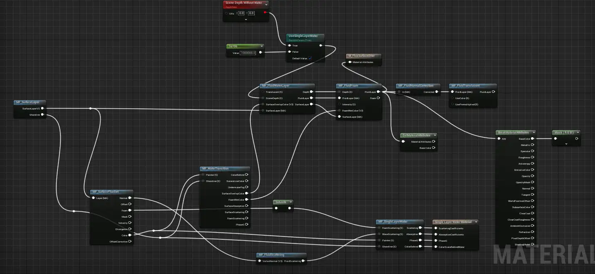Click the 'AmbientOcclusion' label on BreakMaterialAttributes

pyautogui.click(x=520, y=226)
